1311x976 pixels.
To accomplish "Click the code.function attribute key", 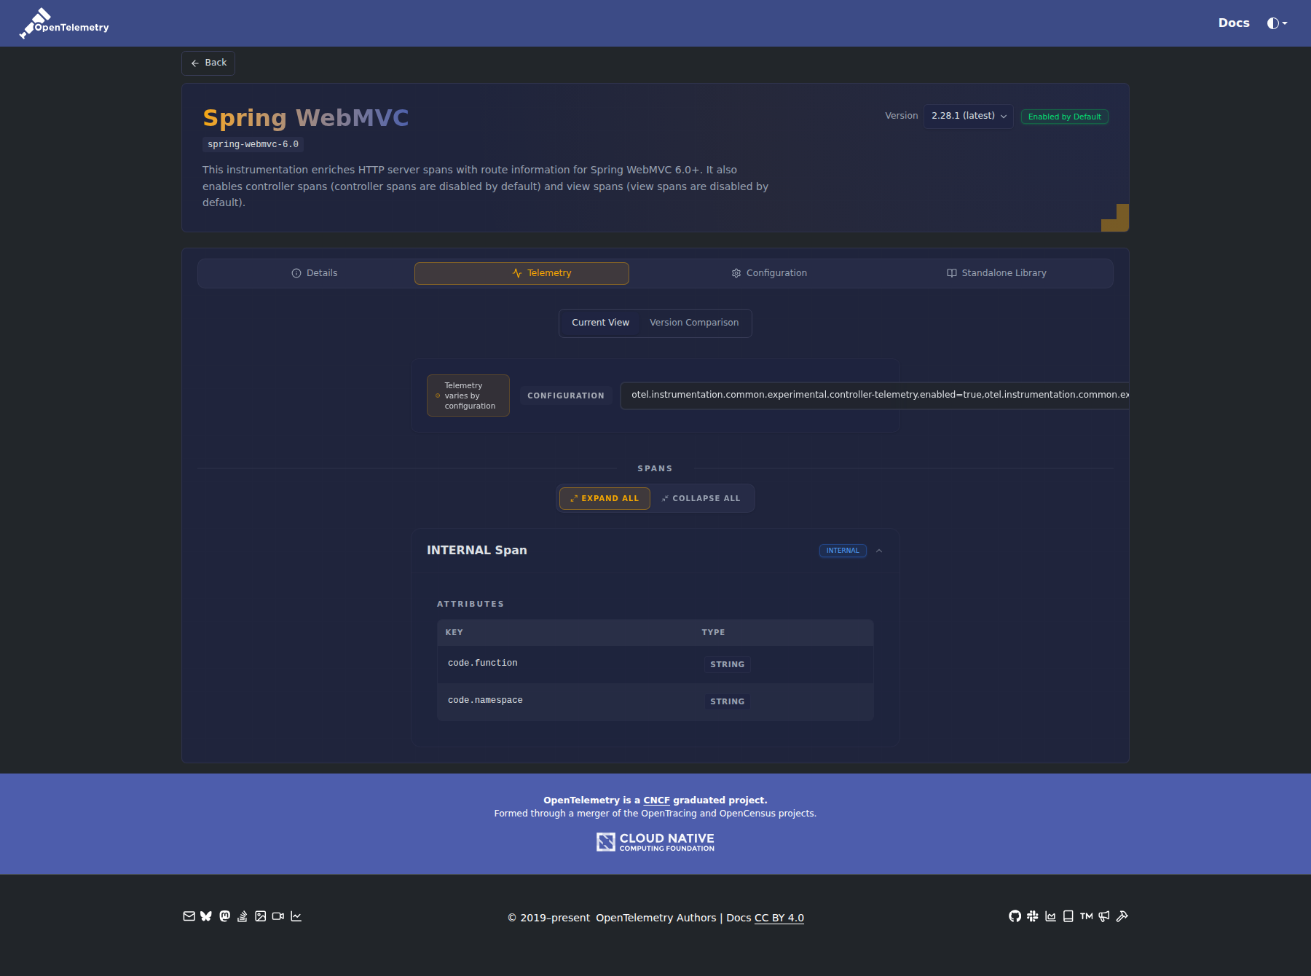I will coord(483,663).
